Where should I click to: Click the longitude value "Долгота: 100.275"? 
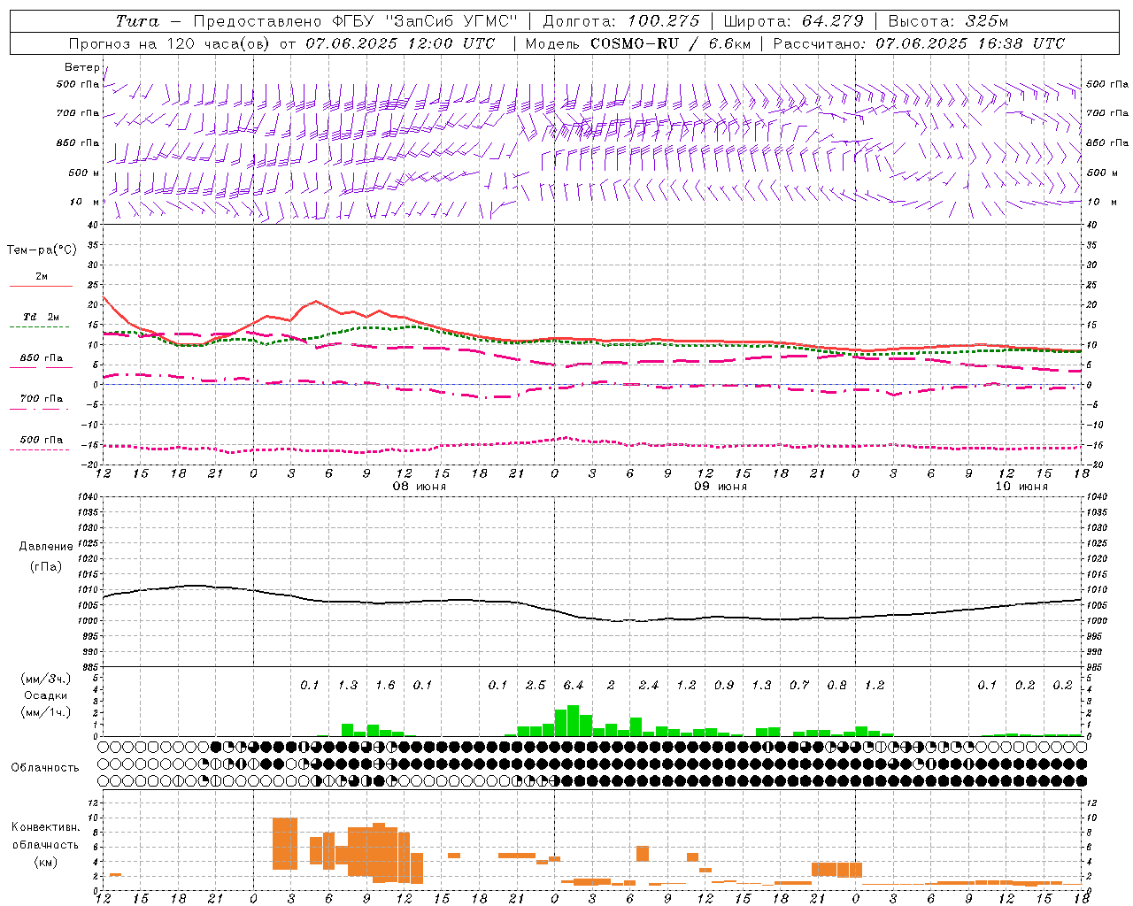(x=620, y=21)
